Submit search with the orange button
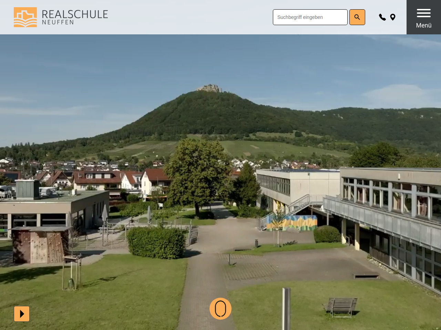Viewport: 441px width, 330px height. [x=357, y=17]
